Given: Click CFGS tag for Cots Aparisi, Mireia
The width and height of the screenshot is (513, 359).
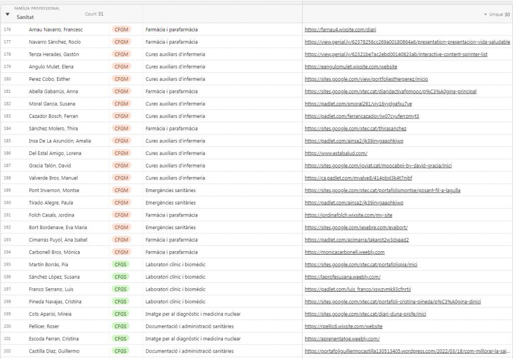Looking at the screenshot, I should 121,314.
